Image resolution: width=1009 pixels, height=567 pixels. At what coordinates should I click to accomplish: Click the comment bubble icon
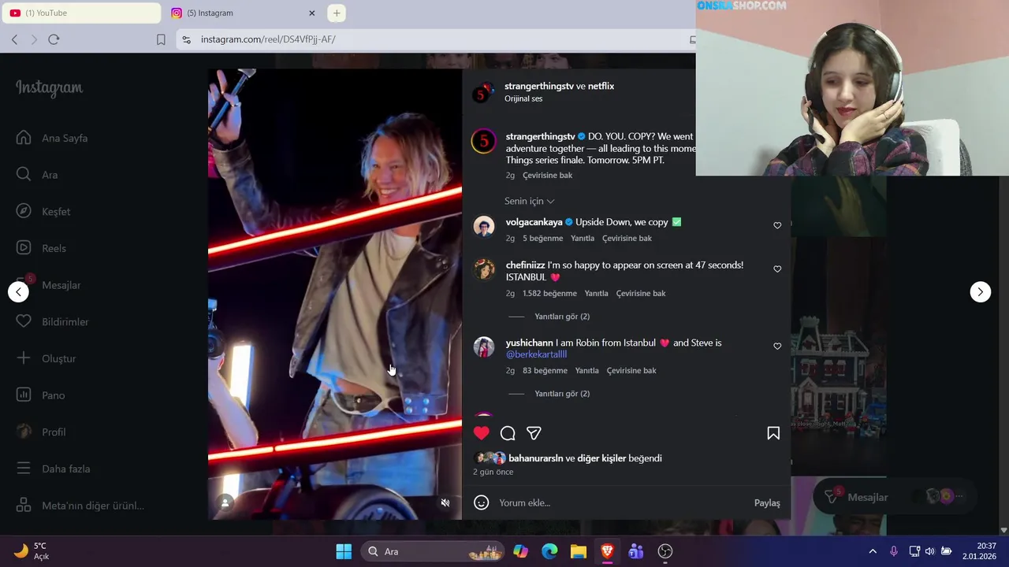pyautogui.click(x=508, y=433)
